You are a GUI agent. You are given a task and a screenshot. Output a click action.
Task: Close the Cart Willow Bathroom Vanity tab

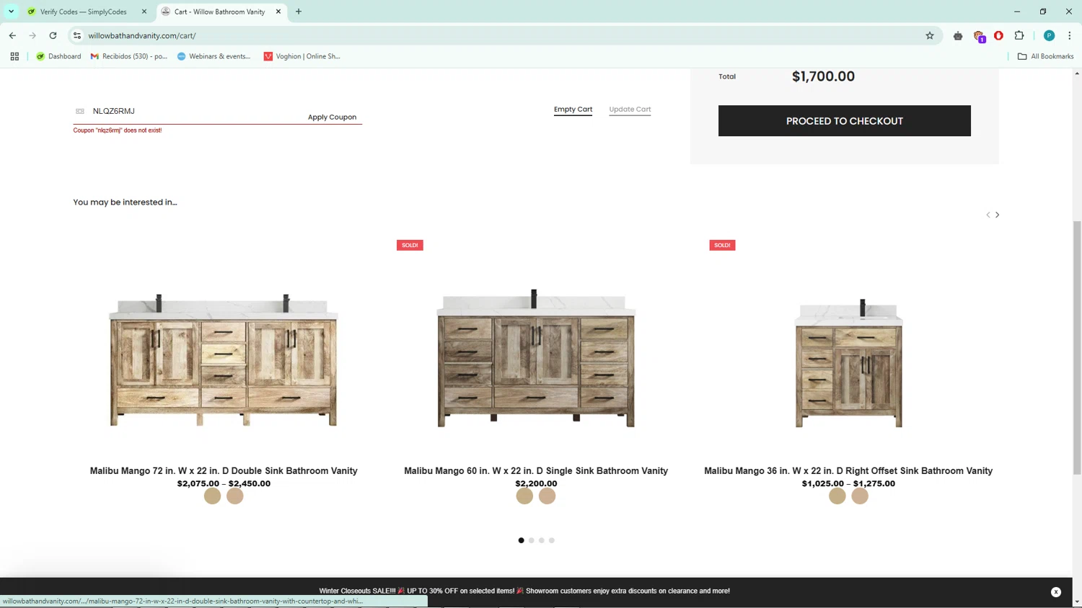click(x=278, y=12)
